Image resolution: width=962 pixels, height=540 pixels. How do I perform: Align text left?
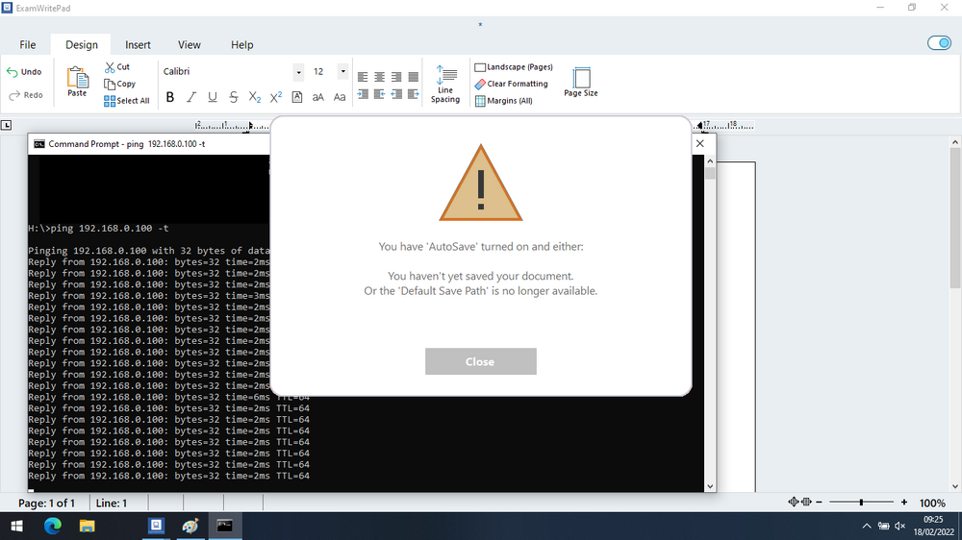pyautogui.click(x=363, y=77)
